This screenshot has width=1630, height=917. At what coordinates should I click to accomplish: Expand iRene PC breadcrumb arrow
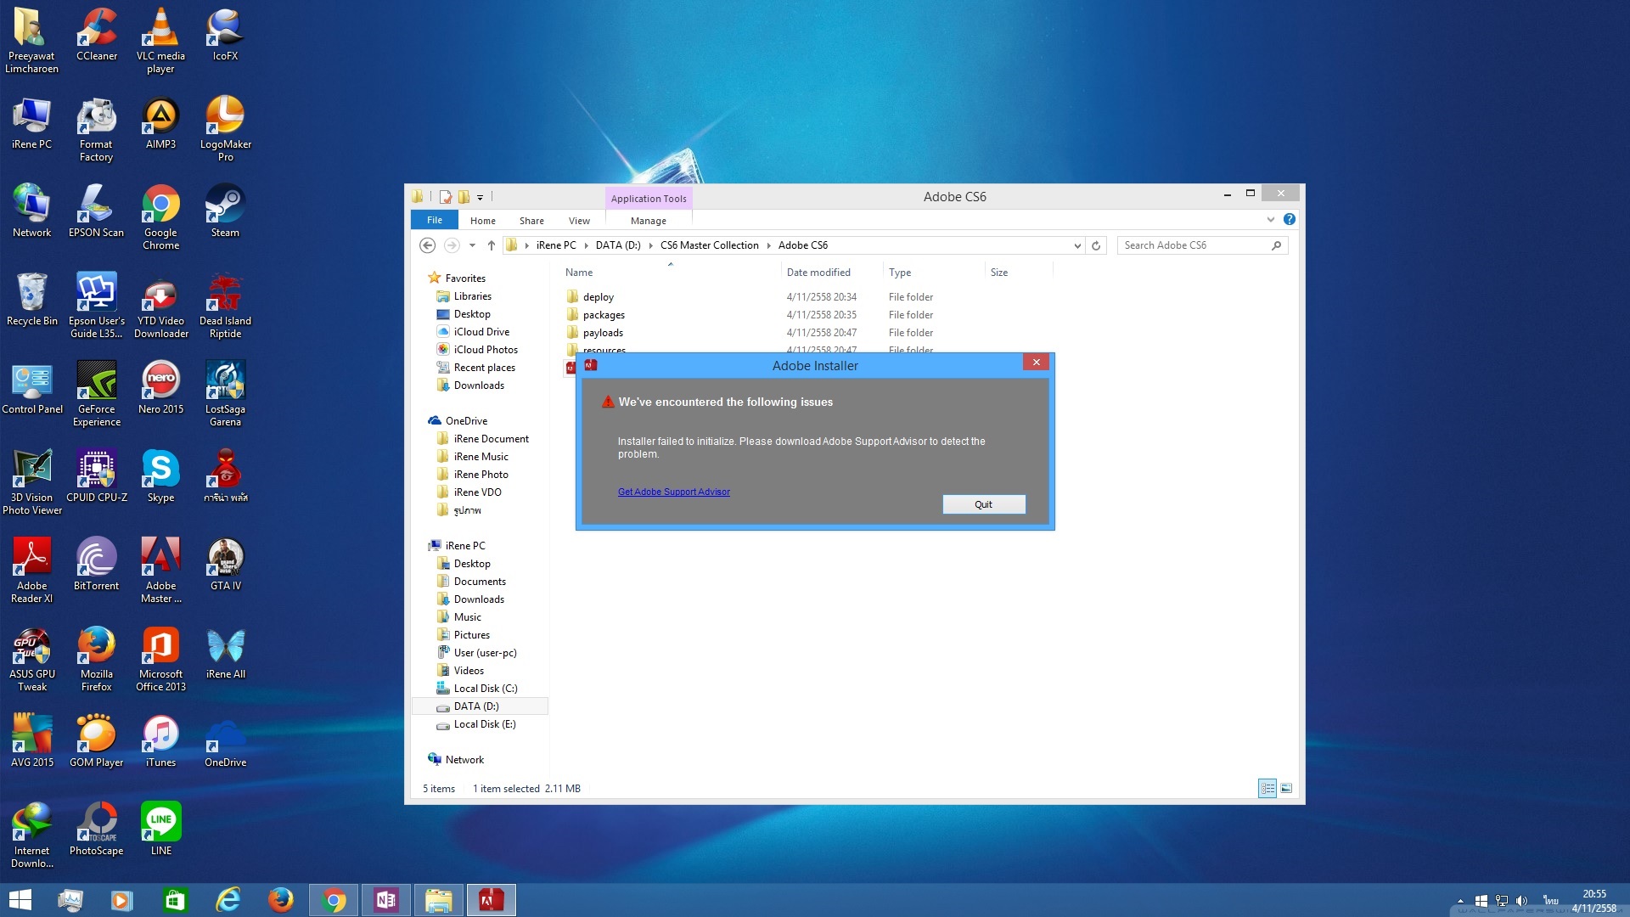(x=586, y=245)
